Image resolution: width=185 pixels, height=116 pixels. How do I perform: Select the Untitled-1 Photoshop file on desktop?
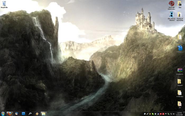[x=180, y=48]
